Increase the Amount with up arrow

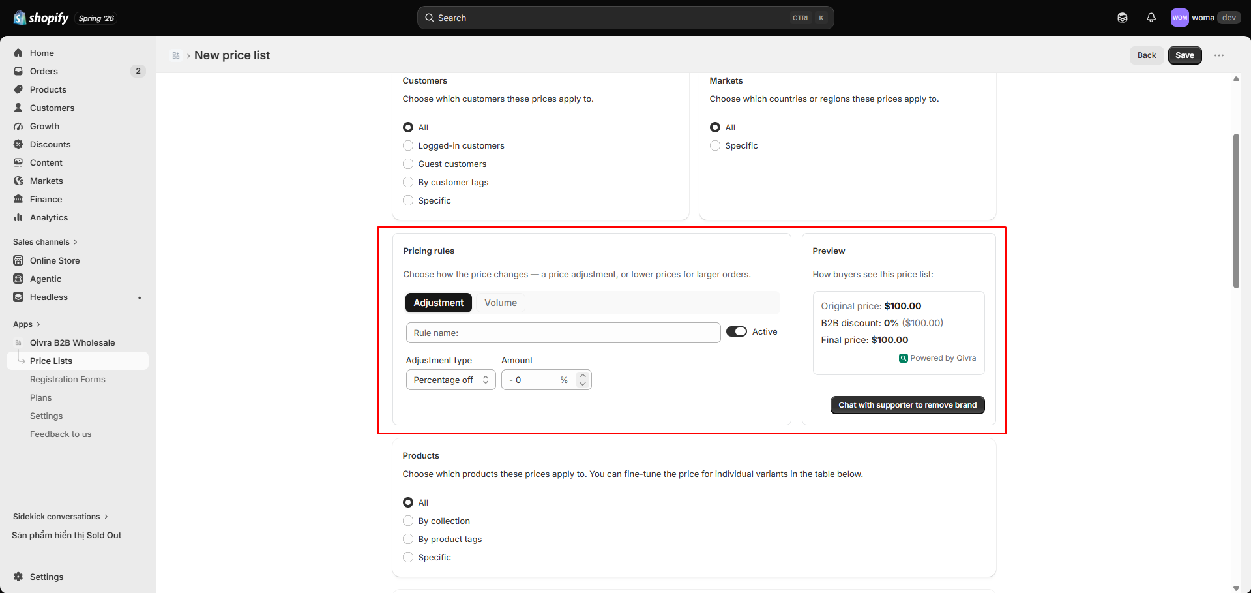(x=583, y=375)
